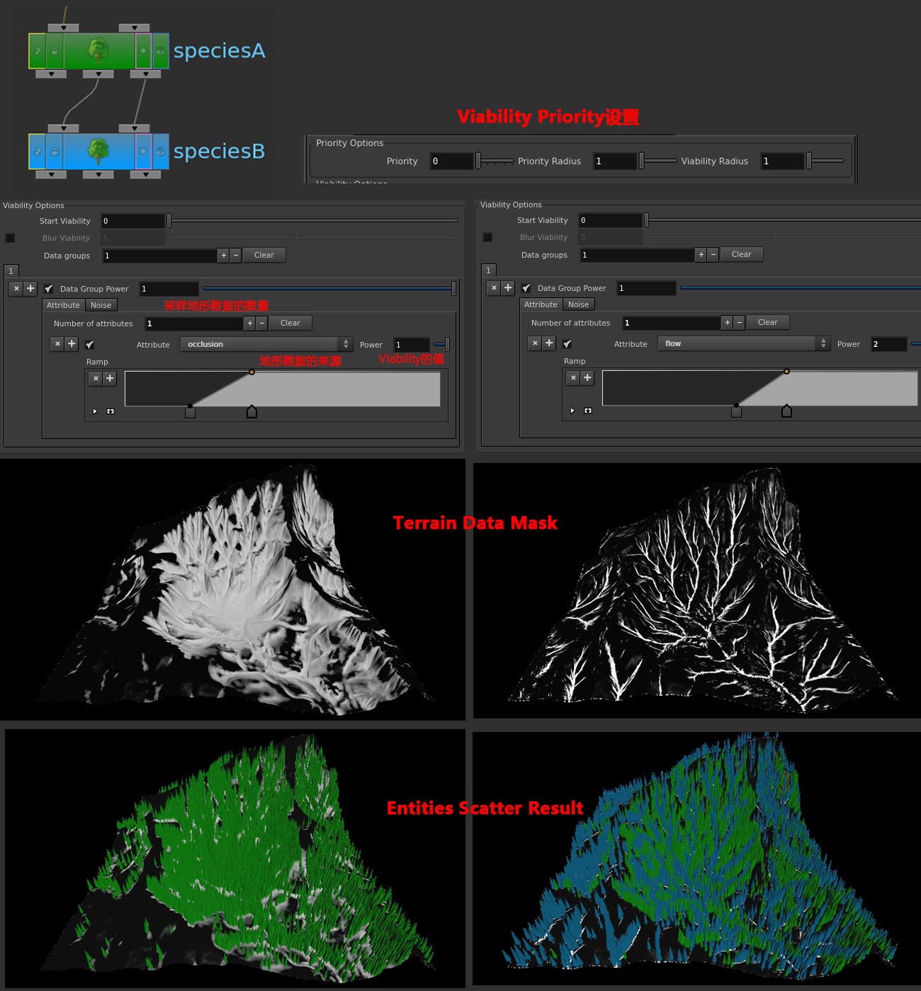921x991 pixels.
Task: Toggle the display eye flag on speciesA
Action: [161, 51]
